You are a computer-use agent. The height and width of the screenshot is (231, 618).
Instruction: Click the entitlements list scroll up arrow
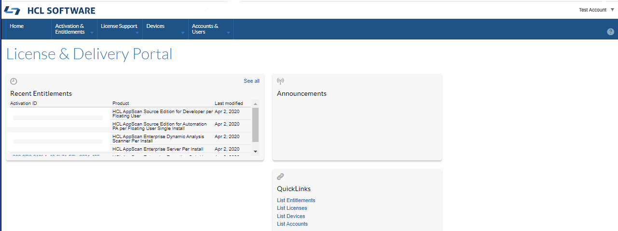(256, 103)
